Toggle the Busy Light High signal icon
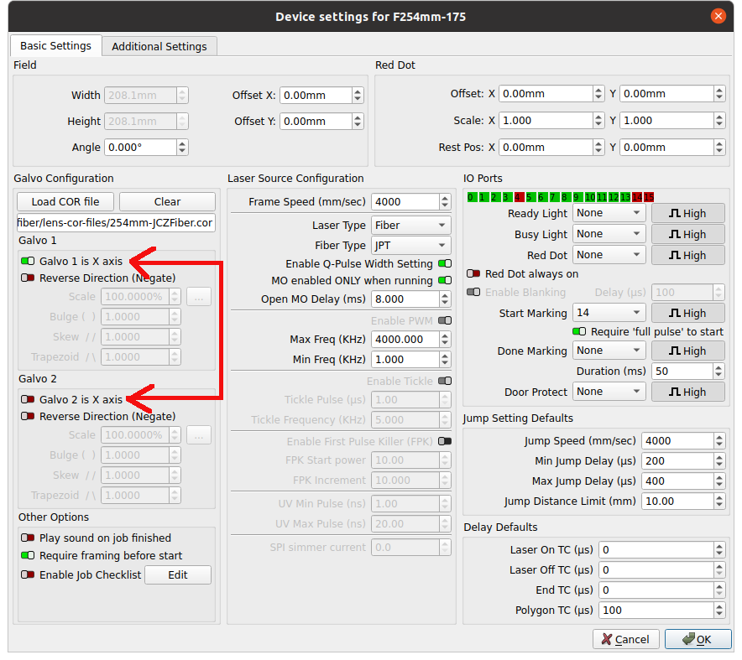The image size is (742, 660). coord(687,234)
